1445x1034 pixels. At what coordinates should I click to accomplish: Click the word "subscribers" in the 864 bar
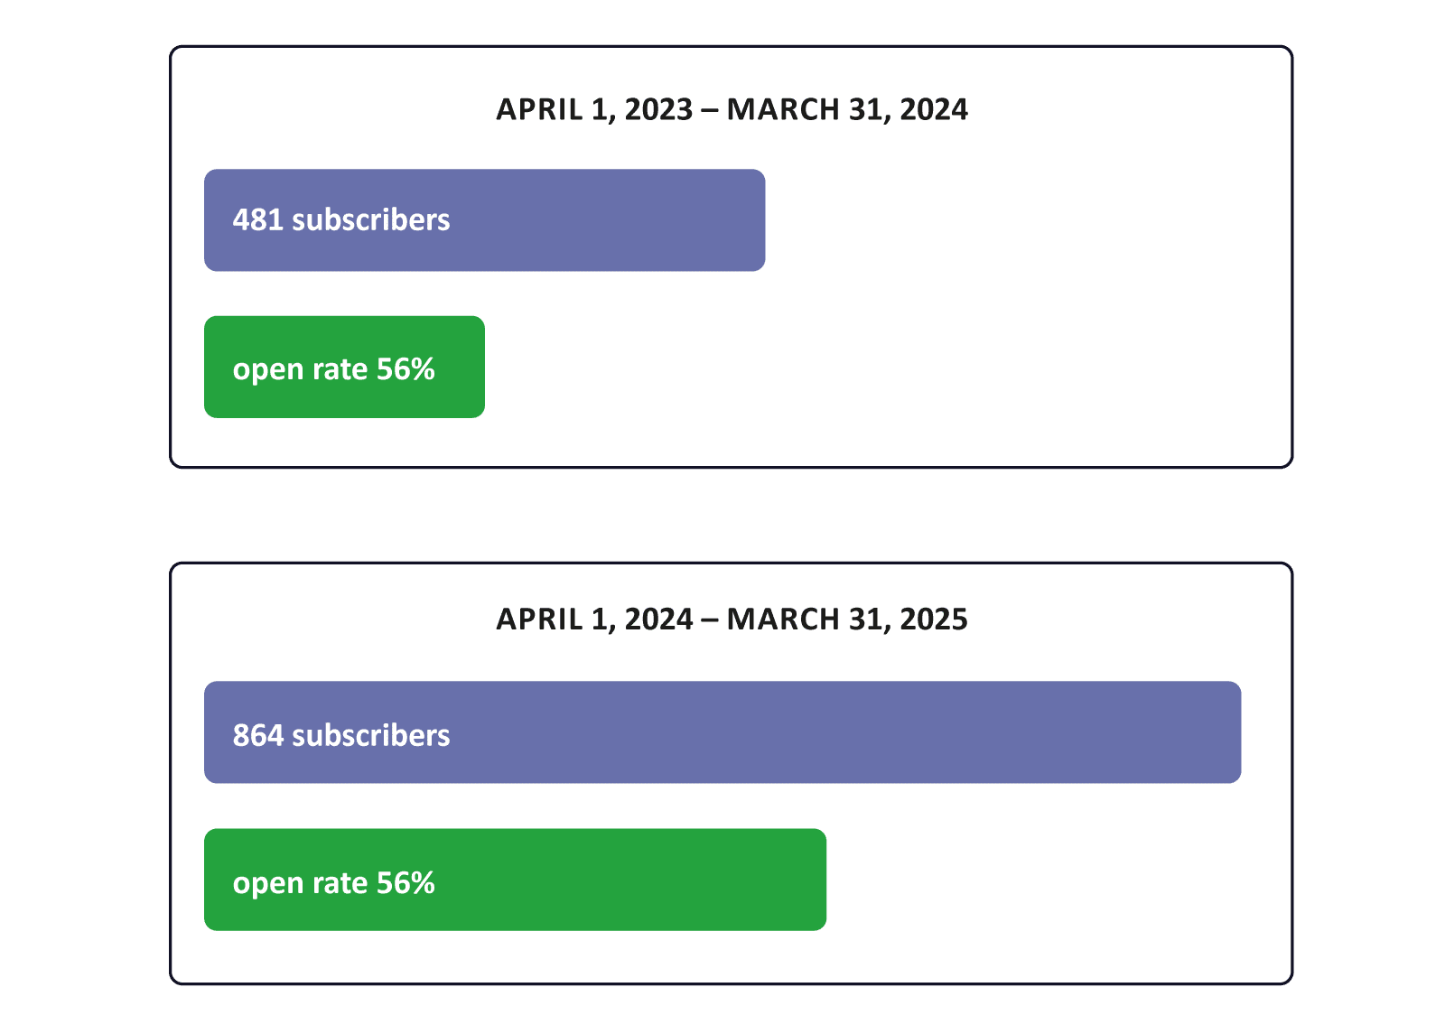[370, 736]
